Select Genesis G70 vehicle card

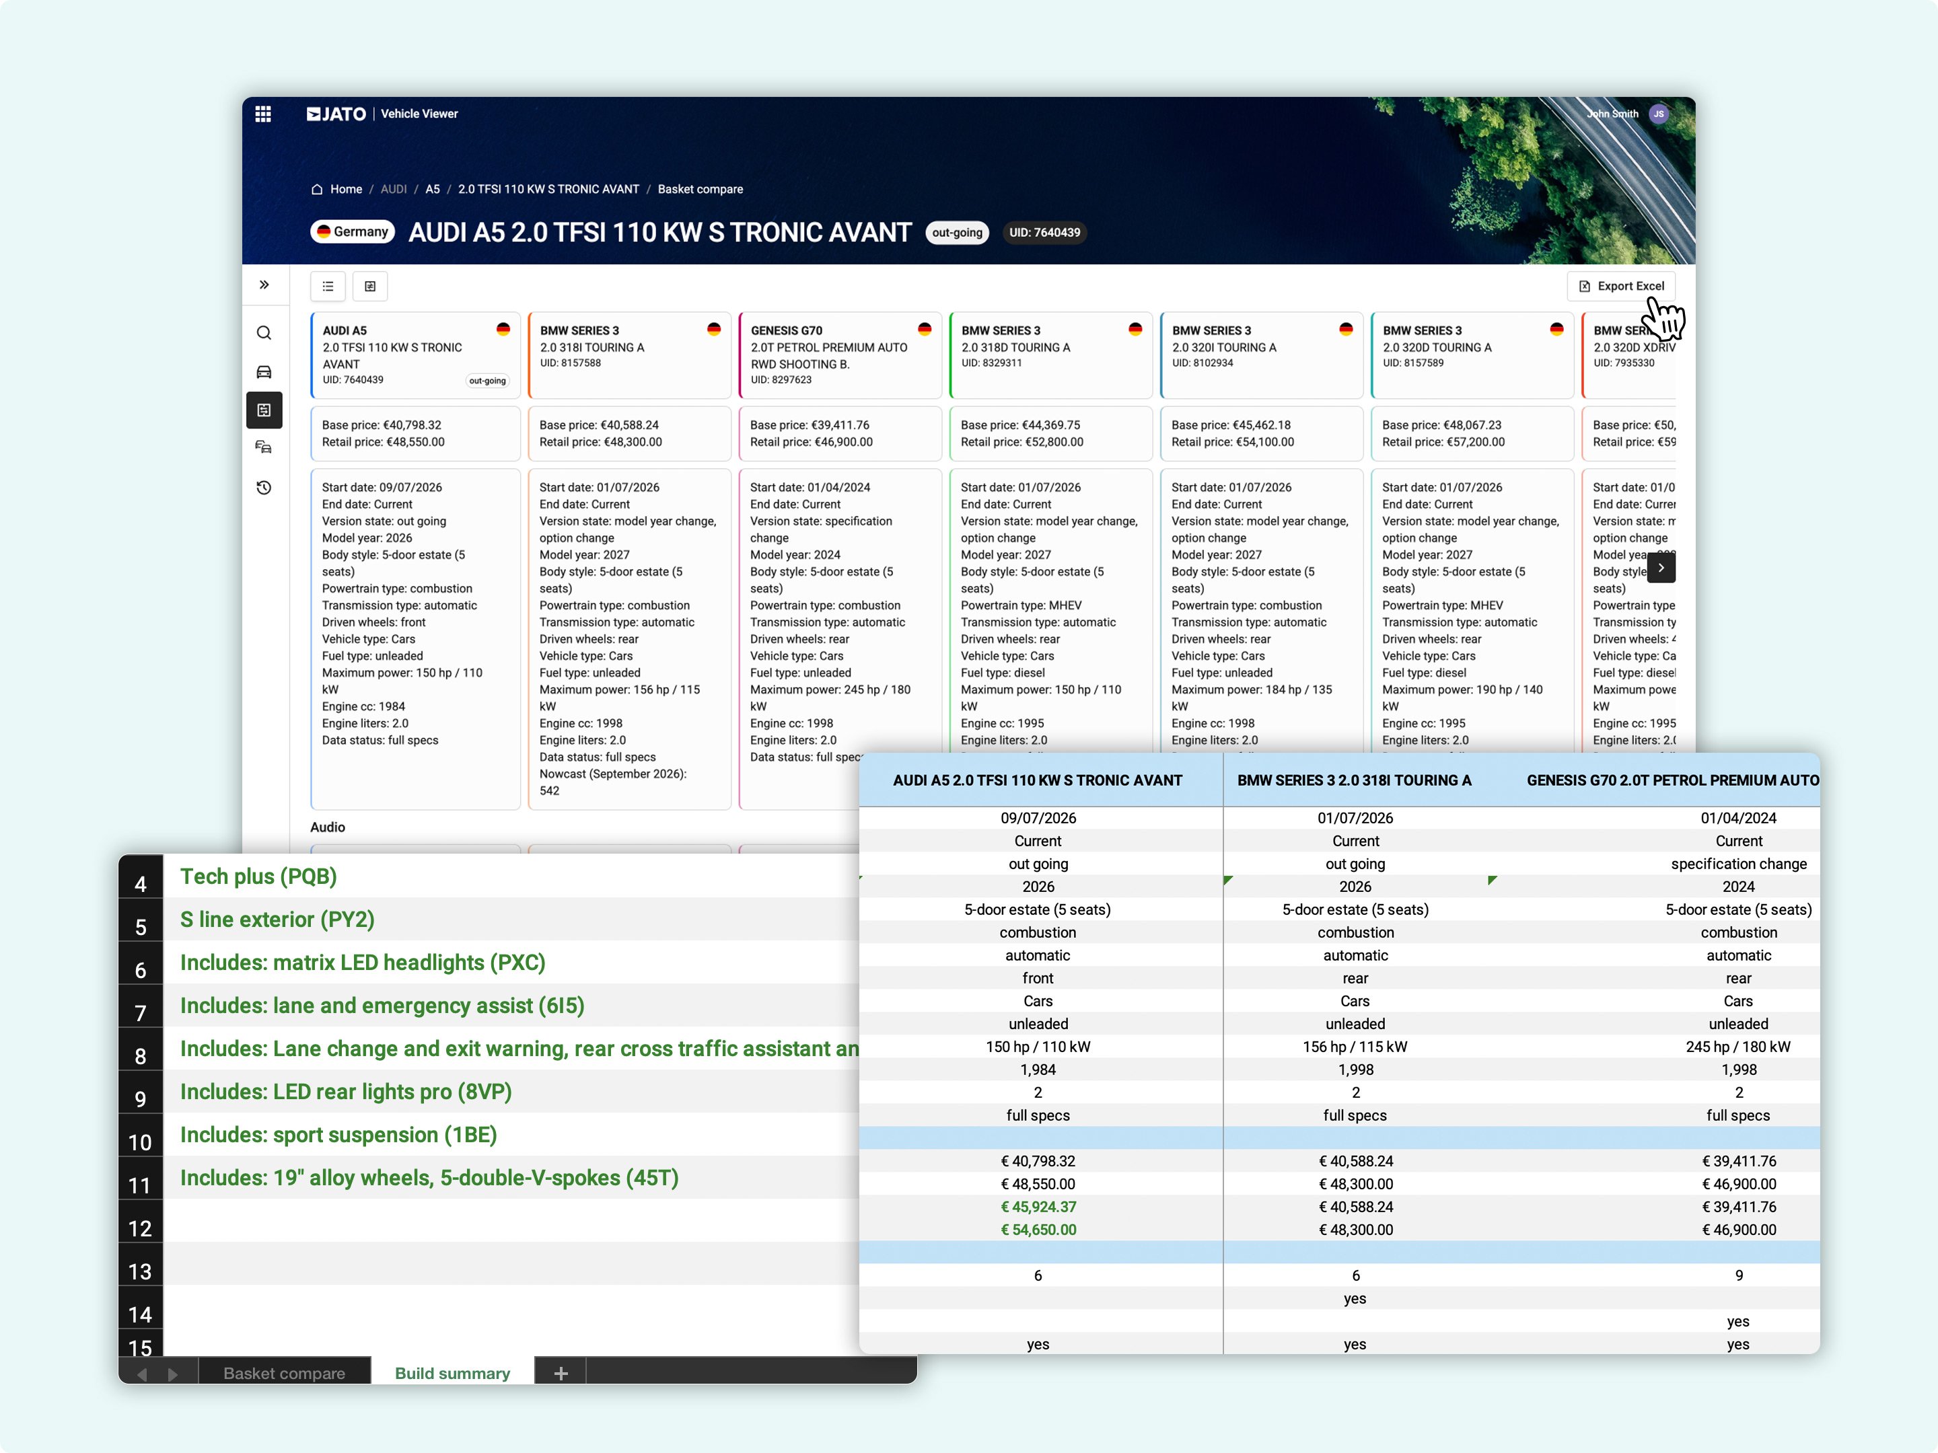(x=840, y=356)
